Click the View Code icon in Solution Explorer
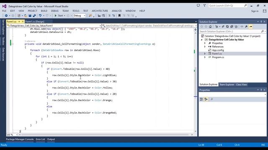The image size is (268, 150). tap(242, 27)
